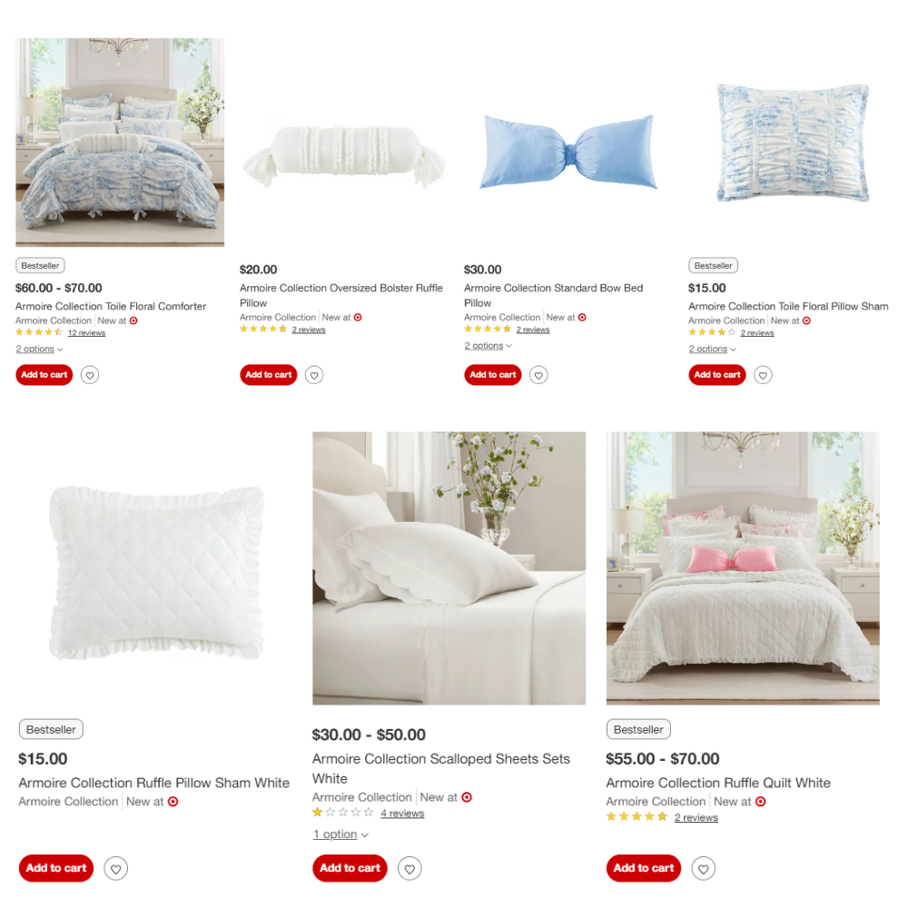Save Standard Bow Bed Pillow via heart icon
Screen dimensions: 908x908
coord(538,375)
